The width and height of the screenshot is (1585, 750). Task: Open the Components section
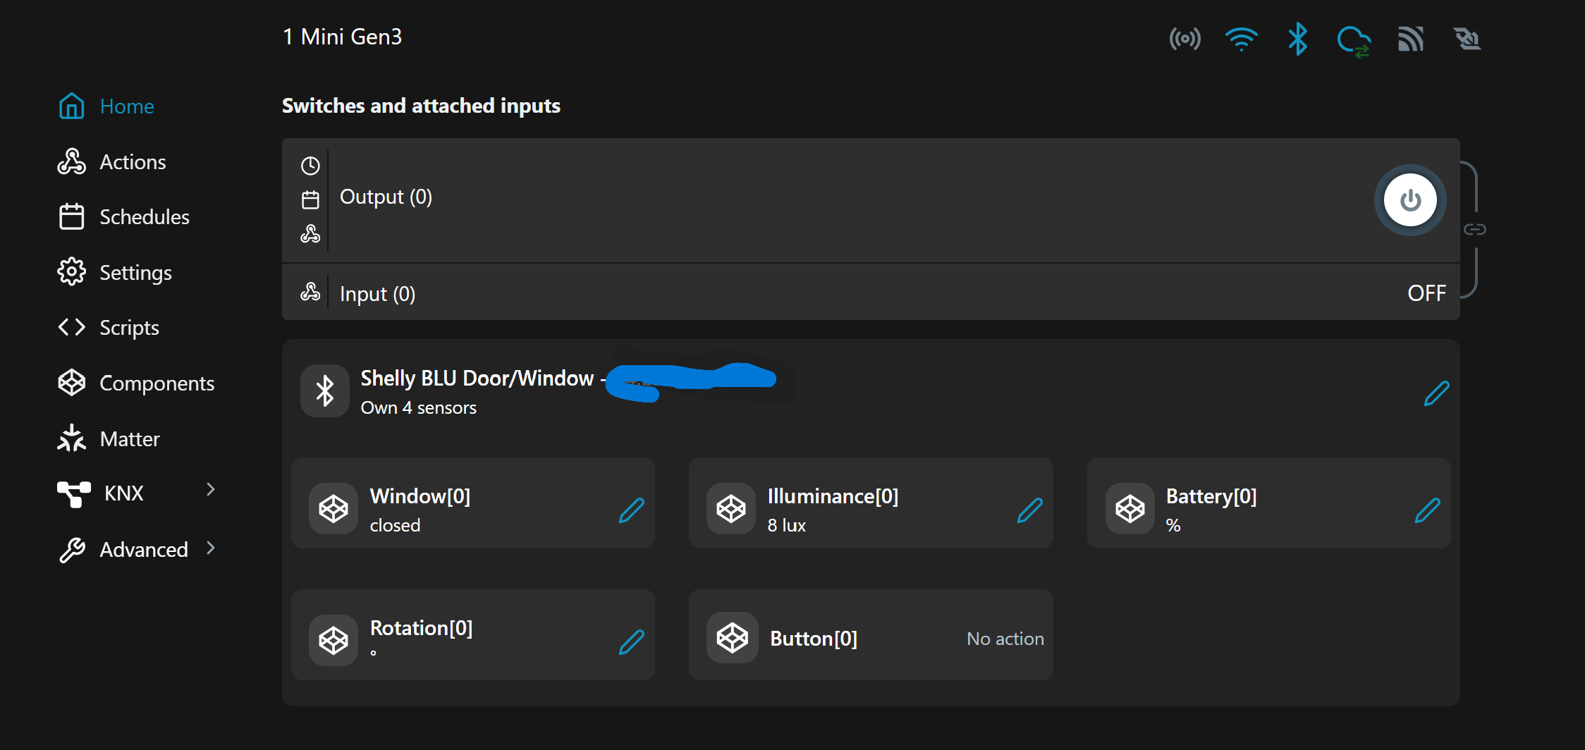(x=136, y=383)
